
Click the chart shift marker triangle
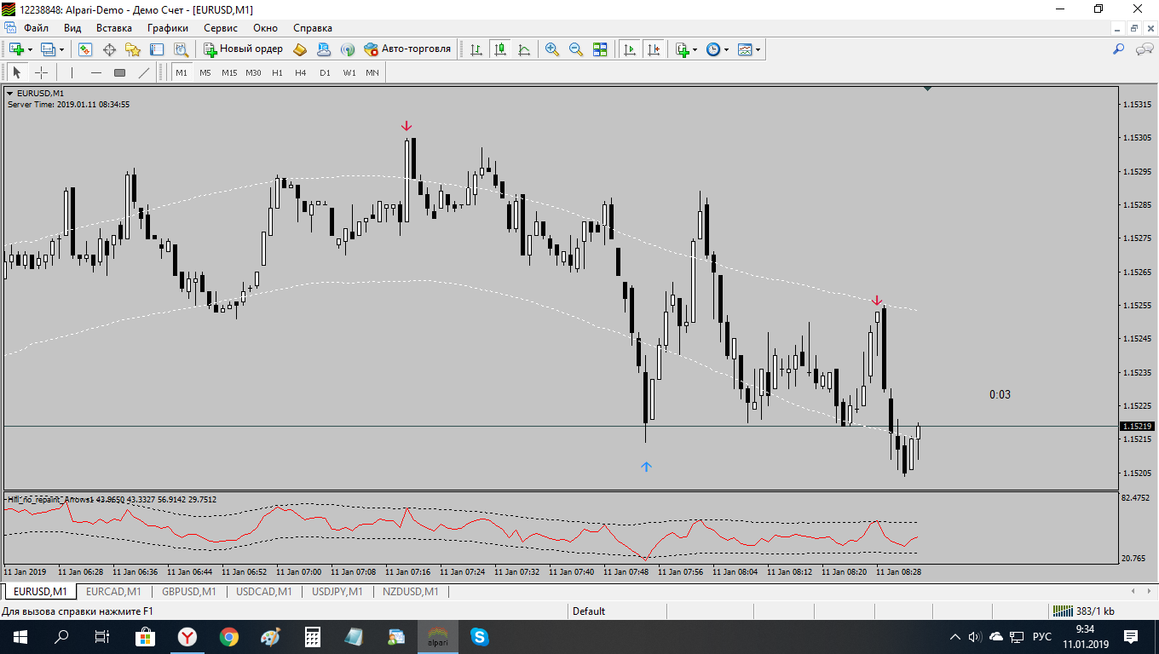(927, 88)
